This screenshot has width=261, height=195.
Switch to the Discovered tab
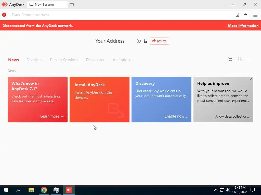tap(96, 60)
